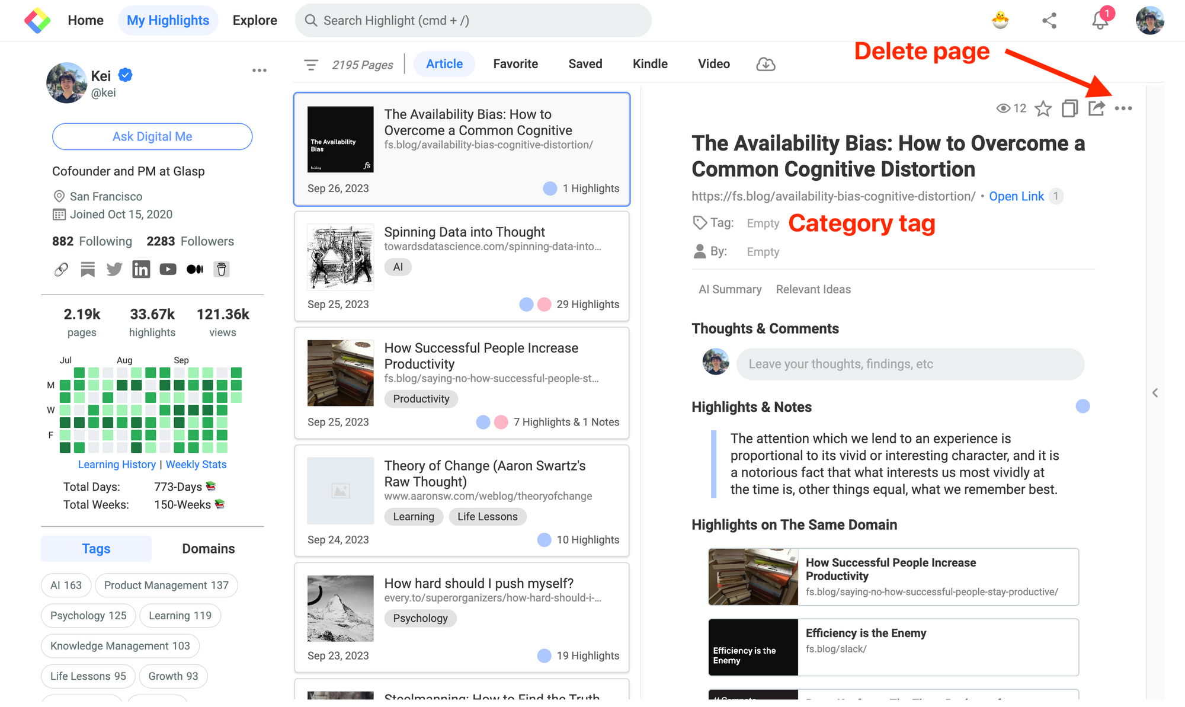Open the LinkedIn profile icon

141,270
